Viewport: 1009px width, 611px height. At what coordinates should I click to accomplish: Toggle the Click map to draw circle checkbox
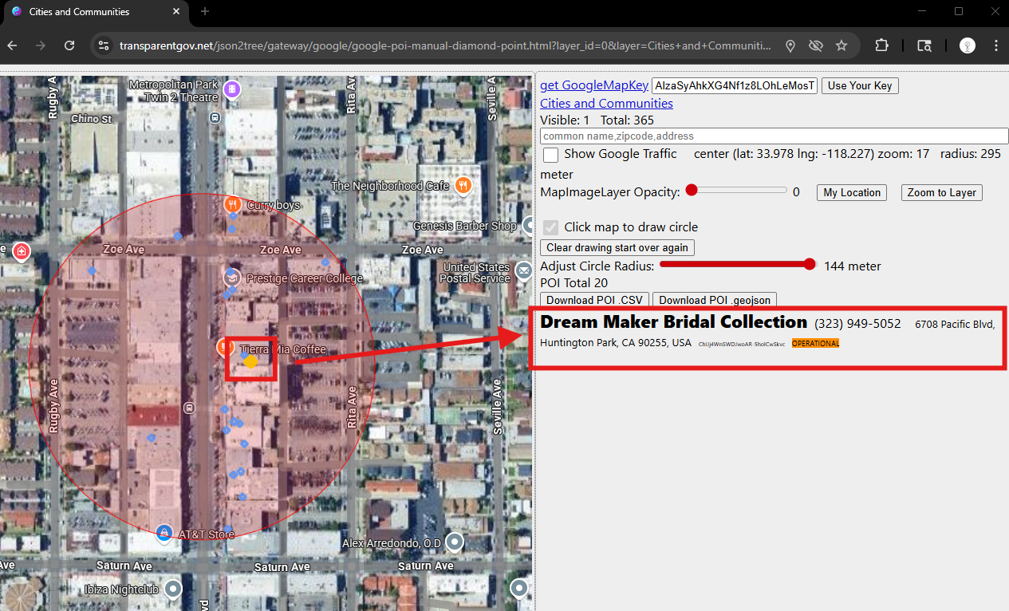(x=550, y=227)
